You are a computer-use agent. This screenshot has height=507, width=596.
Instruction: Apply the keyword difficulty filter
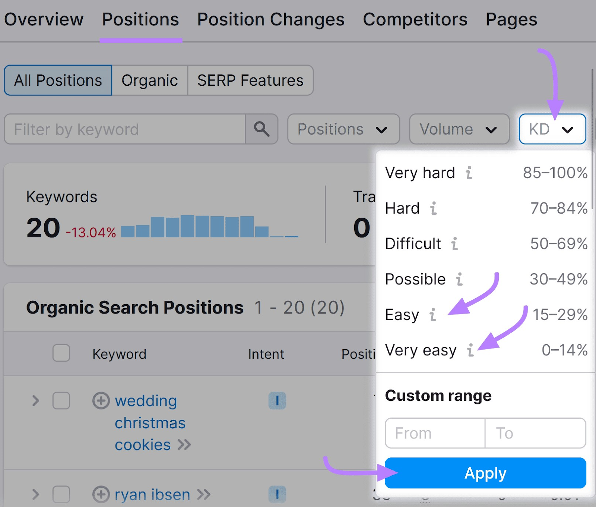[485, 473]
